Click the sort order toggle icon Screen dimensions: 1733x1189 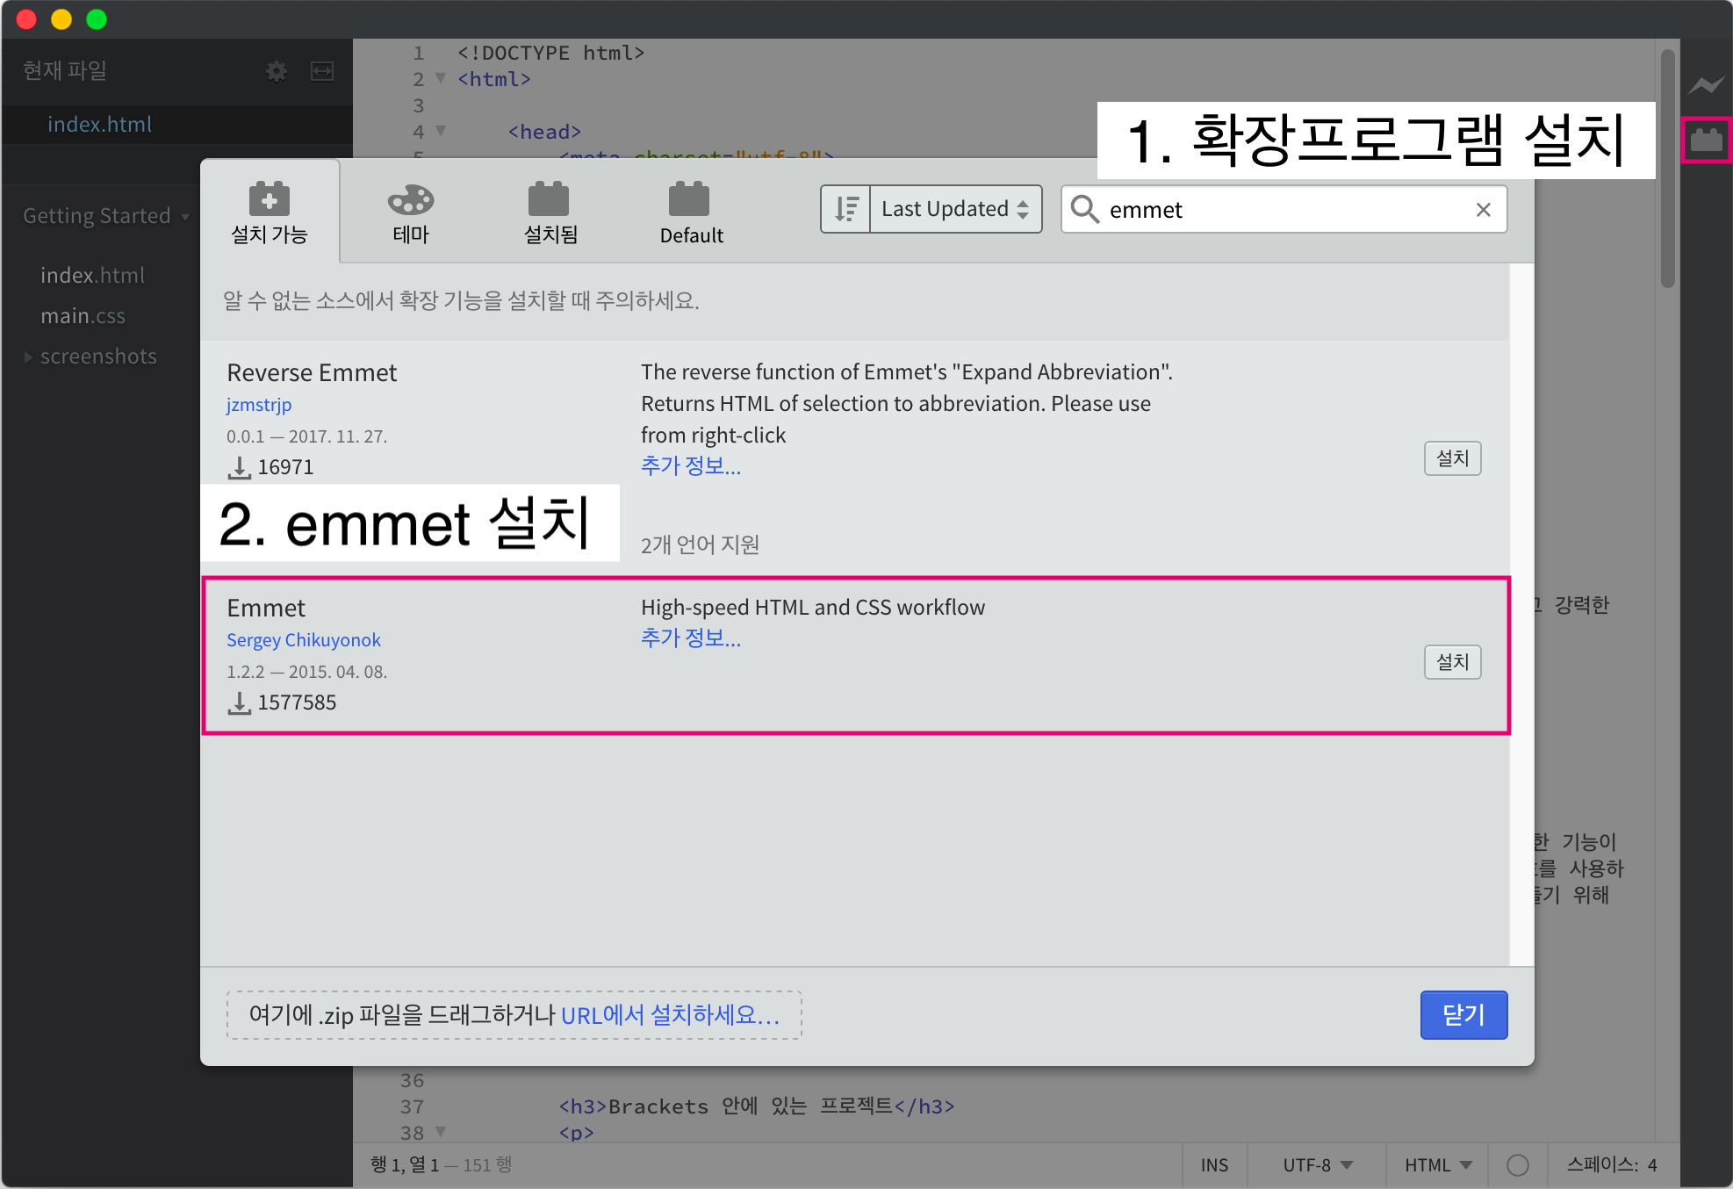coord(846,209)
